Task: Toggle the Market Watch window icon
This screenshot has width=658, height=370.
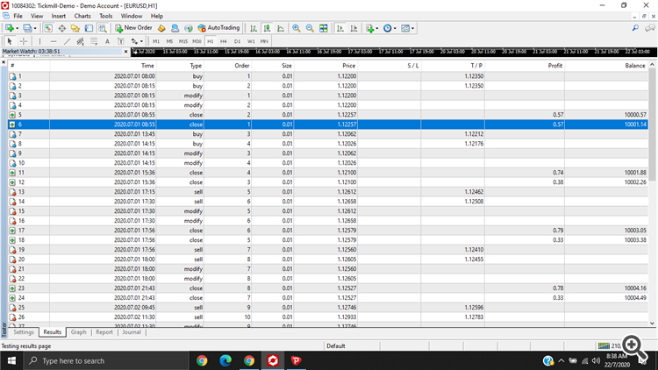Action: [x=48, y=28]
